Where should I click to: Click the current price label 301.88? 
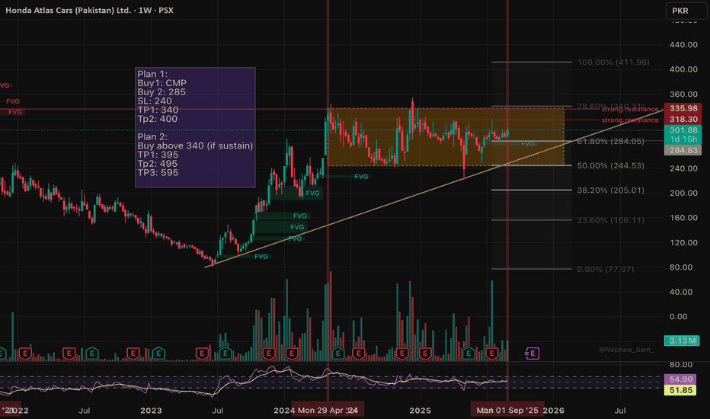(x=683, y=130)
